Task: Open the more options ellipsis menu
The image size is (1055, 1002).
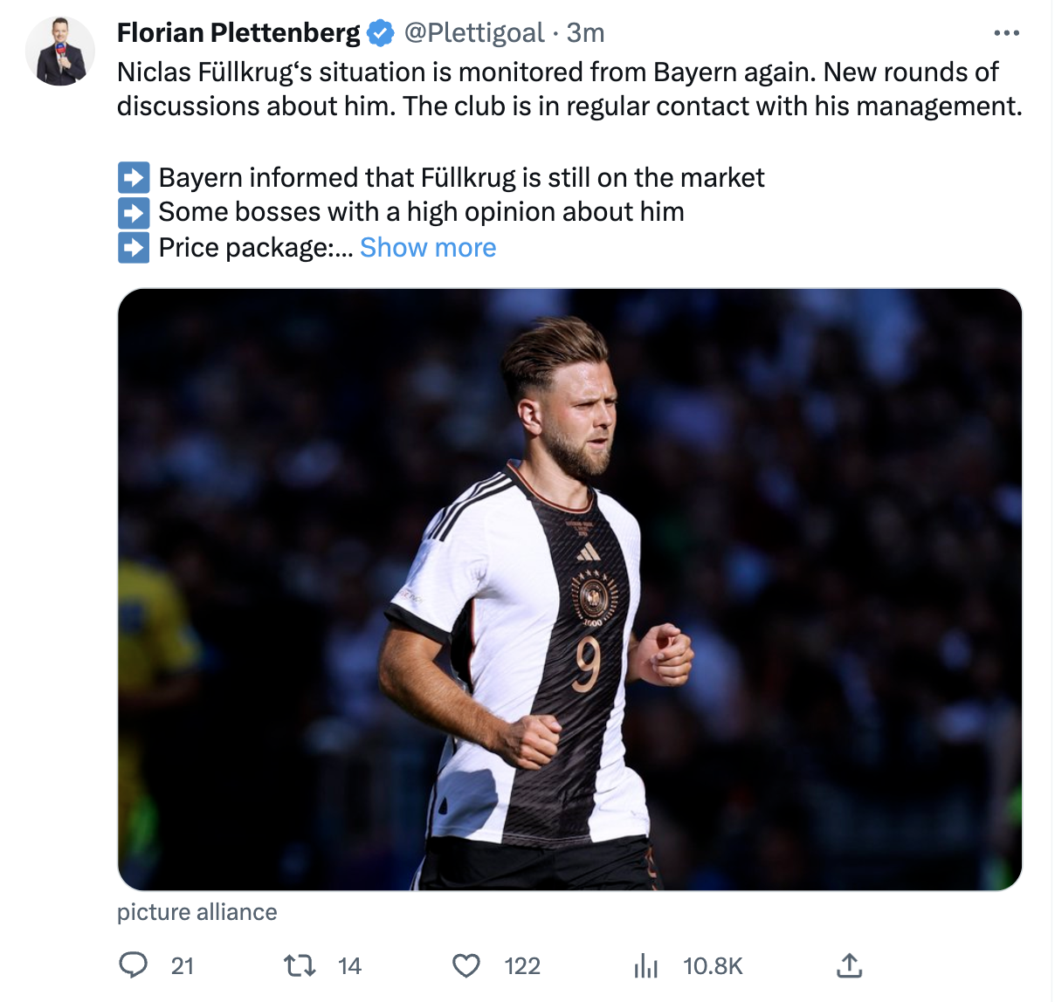Action: tap(1006, 33)
